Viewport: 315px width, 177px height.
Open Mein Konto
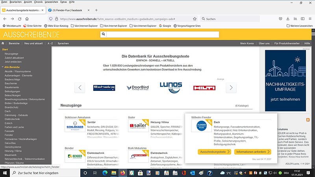tap(247, 43)
